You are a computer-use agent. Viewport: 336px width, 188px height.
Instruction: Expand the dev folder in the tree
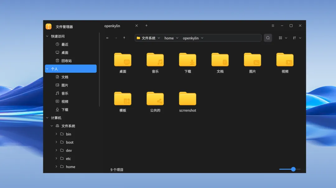(x=56, y=150)
